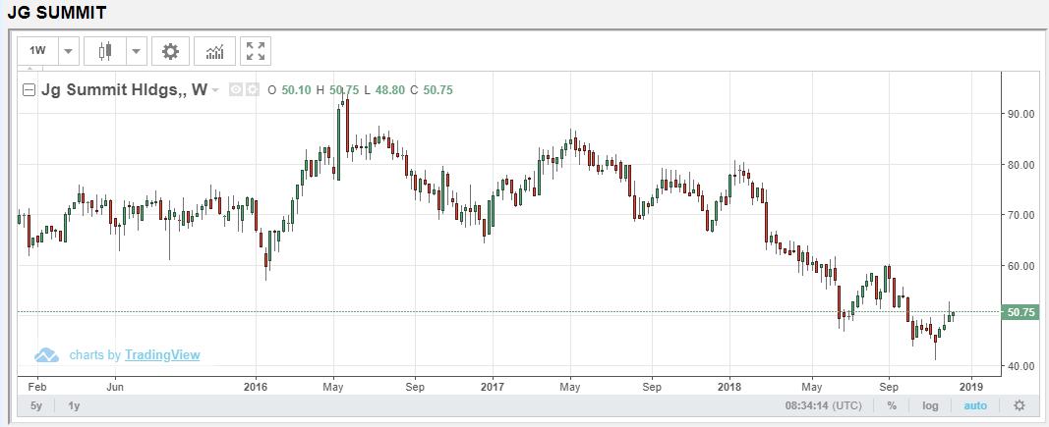Screen dimensions: 1049x427
Task: Expand the 1W interval dropdown arrow
Action: tap(68, 51)
